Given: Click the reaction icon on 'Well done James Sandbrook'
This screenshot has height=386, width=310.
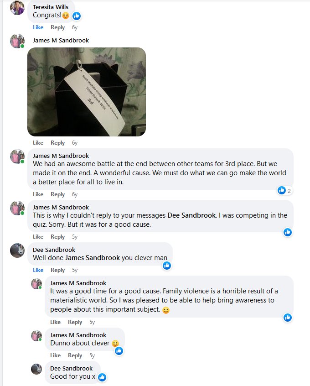Looking at the screenshot, I should coord(167,266).
